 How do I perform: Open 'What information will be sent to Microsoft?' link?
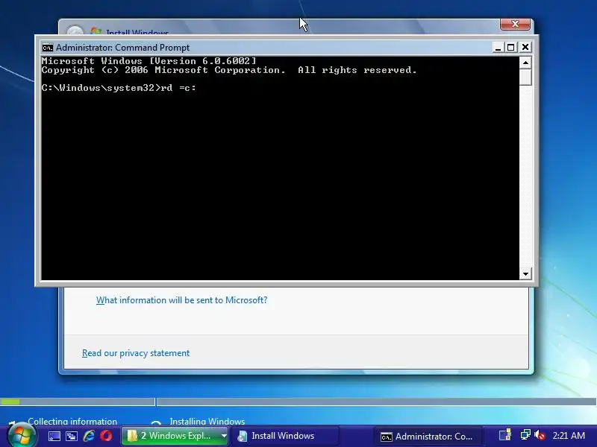tap(181, 300)
